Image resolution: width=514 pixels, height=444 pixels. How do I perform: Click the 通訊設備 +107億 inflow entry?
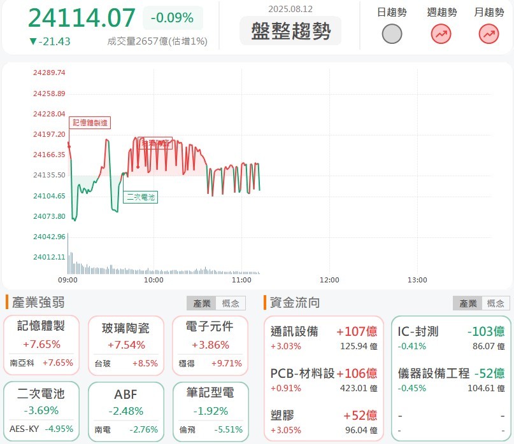click(x=324, y=338)
